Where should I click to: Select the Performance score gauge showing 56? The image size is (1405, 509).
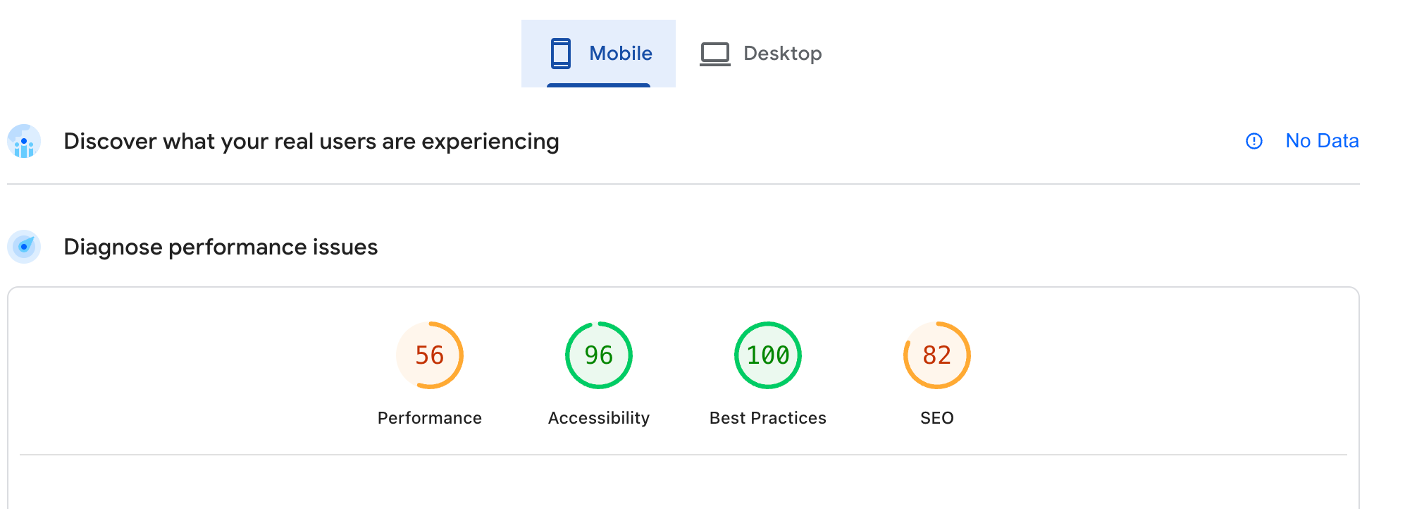430,355
